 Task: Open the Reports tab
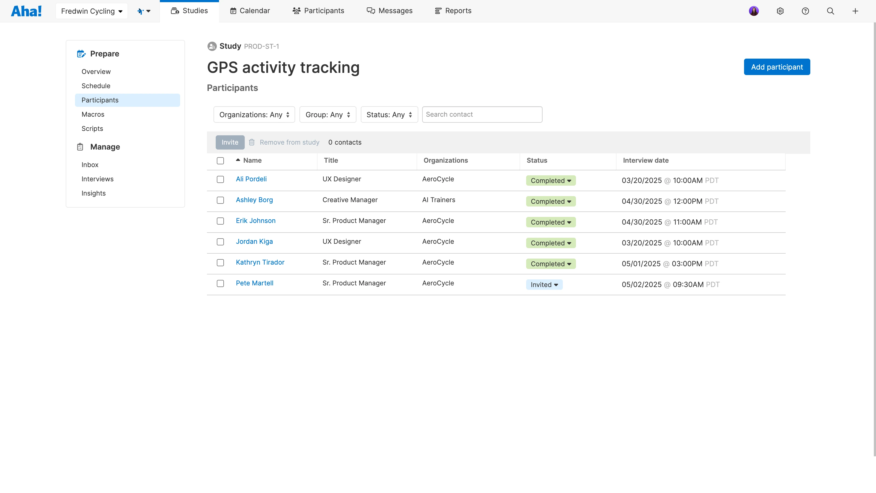(x=453, y=11)
